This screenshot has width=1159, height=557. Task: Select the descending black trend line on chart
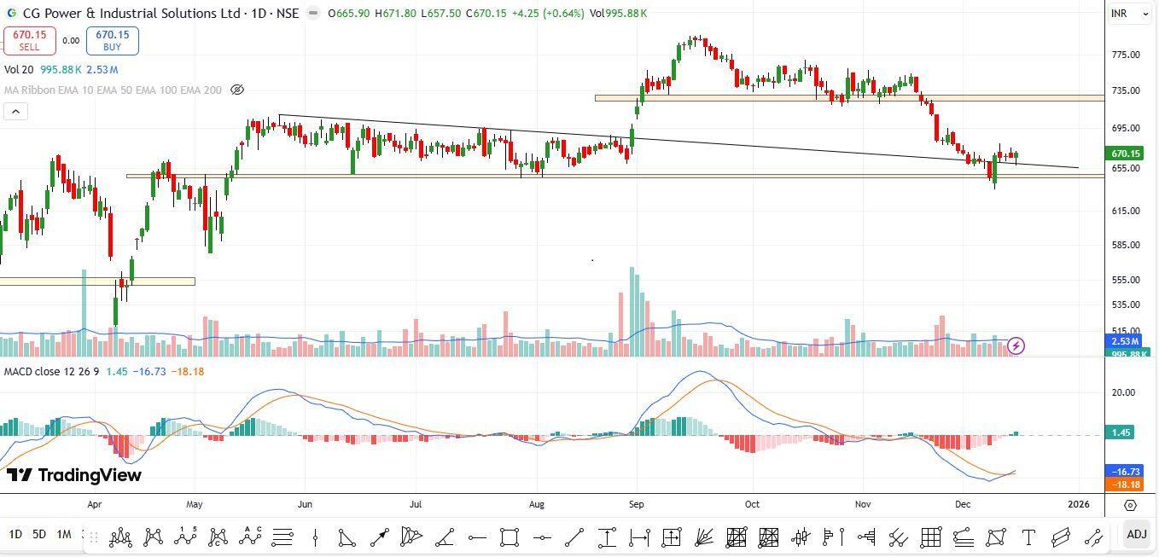(x=679, y=142)
